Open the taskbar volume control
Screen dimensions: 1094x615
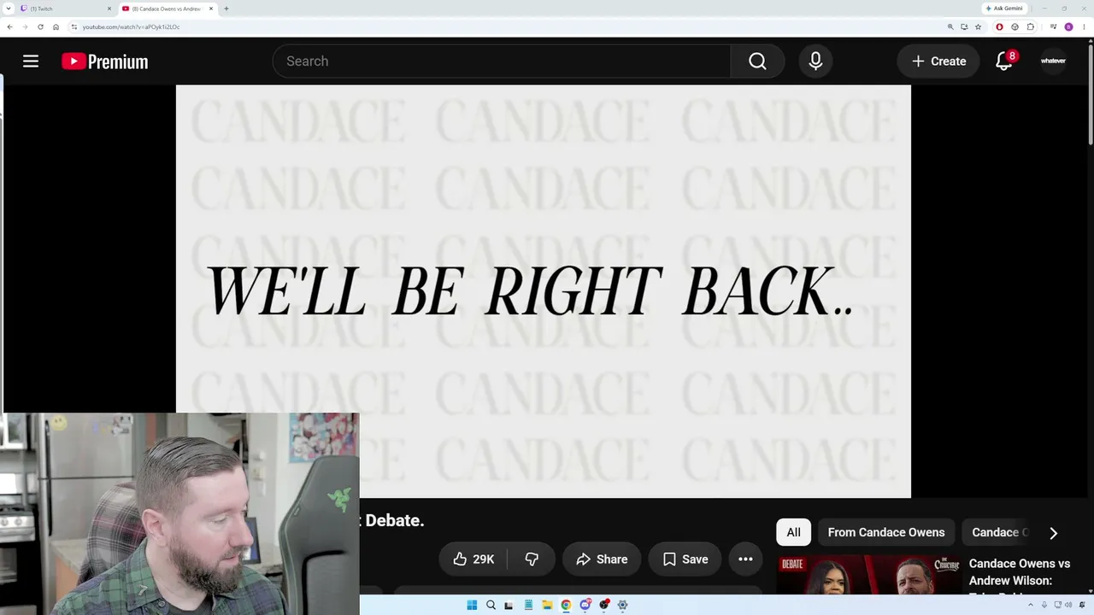tap(1069, 605)
